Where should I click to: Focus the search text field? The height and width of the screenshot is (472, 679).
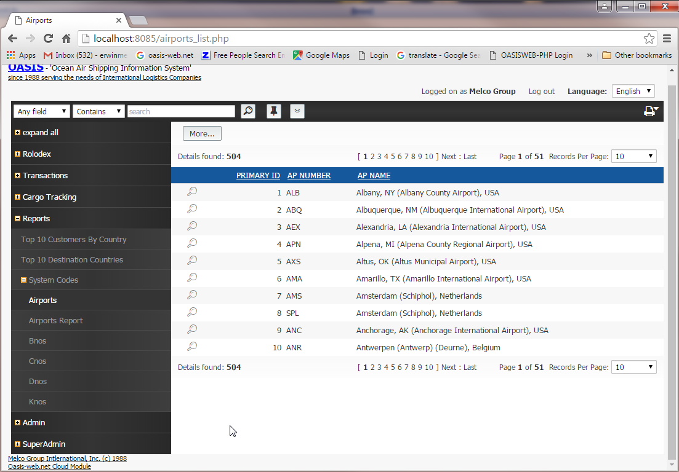181,111
